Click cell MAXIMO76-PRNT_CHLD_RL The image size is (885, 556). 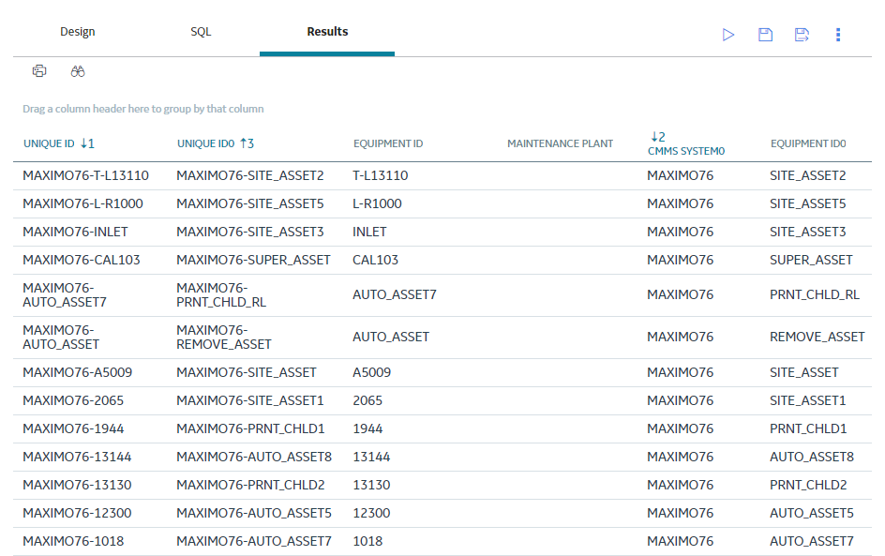click(x=221, y=295)
